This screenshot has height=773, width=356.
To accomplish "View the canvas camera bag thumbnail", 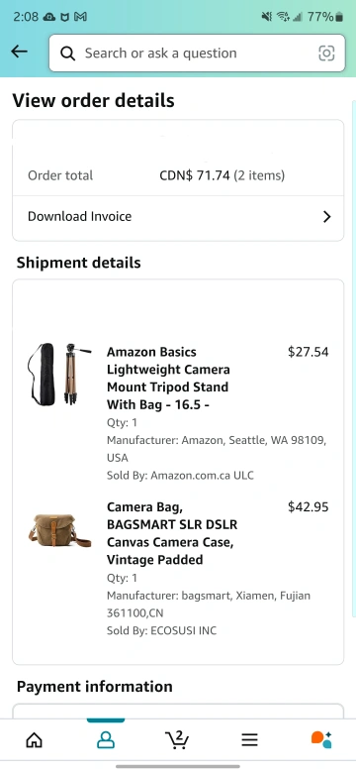I will 59,530.
